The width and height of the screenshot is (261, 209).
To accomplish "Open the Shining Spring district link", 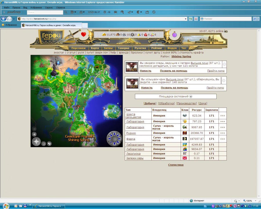I will pos(181,56).
